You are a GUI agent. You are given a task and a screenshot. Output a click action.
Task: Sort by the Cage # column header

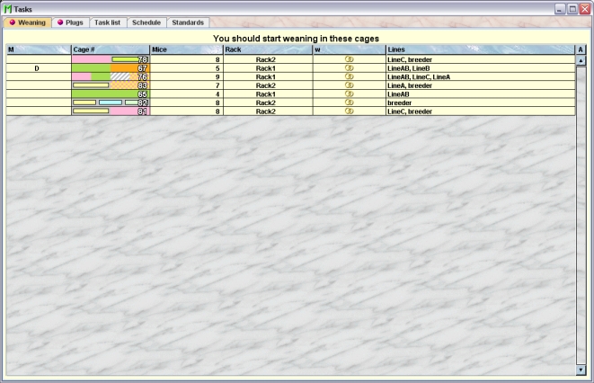(110, 49)
